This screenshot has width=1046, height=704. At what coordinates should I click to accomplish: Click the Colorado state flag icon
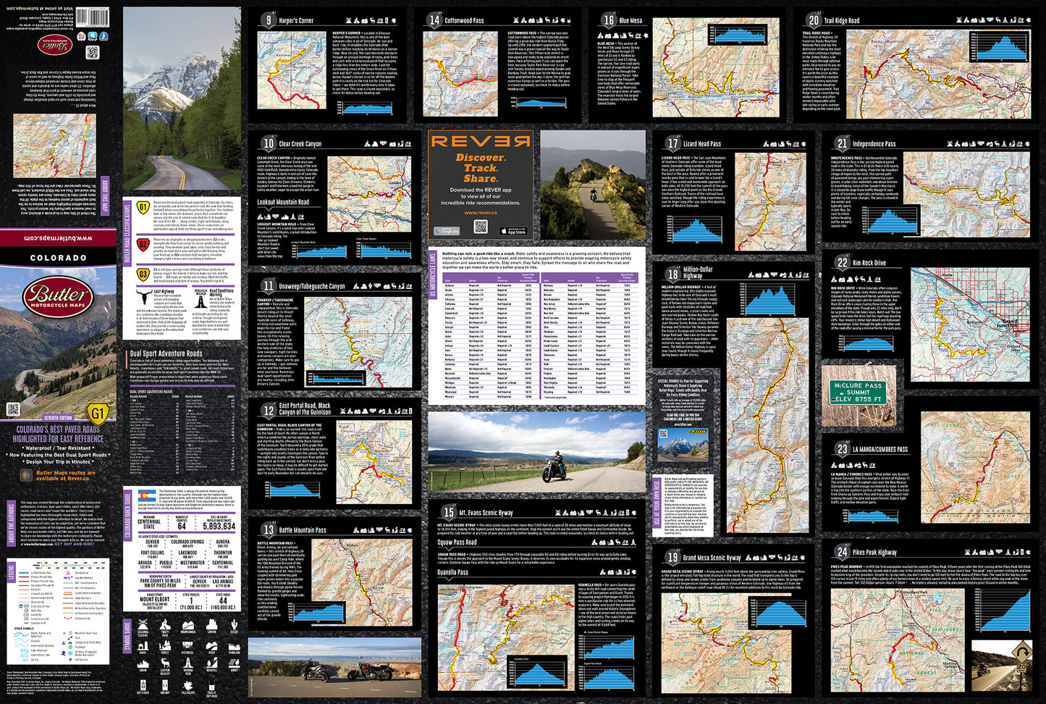(143, 495)
